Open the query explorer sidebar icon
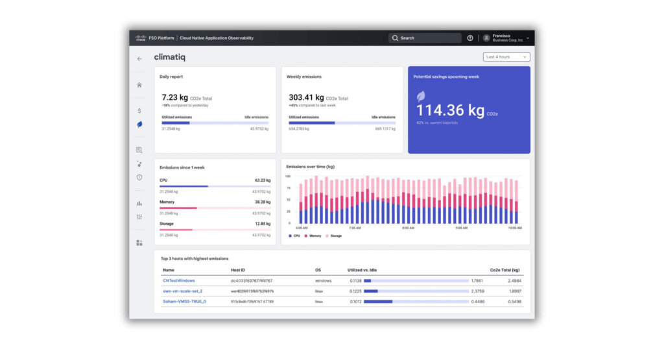Viewport: 664px width, 349px height. pyautogui.click(x=139, y=150)
